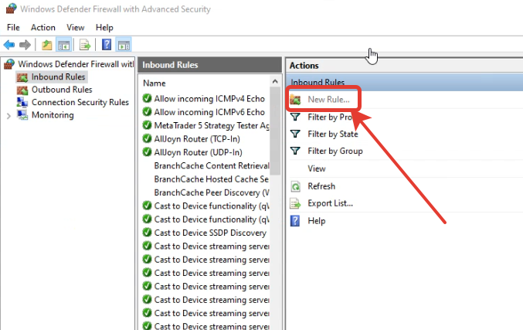523x330 pixels.
Task: Click green check icon for ICMPv6 Echo rule
Action: coord(147,112)
